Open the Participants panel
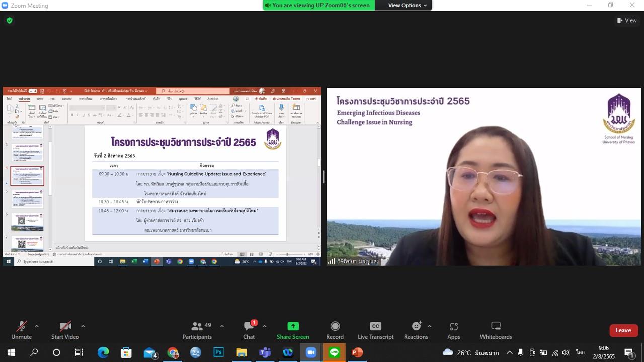The image size is (644, 362). pyautogui.click(x=197, y=330)
